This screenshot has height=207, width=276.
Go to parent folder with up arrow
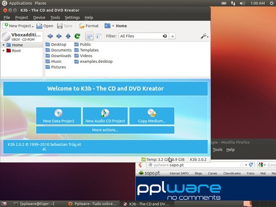(x=68, y=36)
